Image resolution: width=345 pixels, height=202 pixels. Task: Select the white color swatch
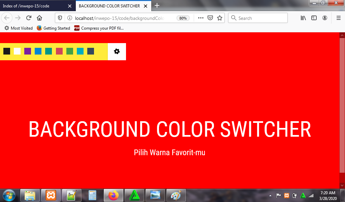click(x=17, y=51)
